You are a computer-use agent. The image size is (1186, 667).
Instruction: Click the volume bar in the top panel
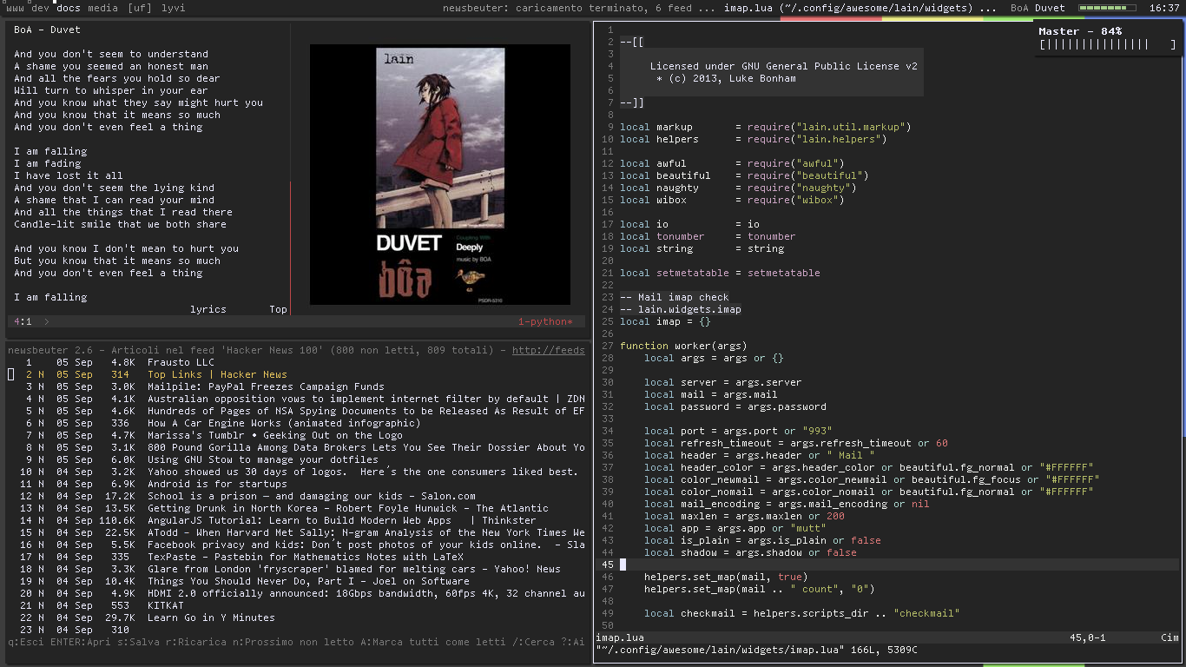1107,8
